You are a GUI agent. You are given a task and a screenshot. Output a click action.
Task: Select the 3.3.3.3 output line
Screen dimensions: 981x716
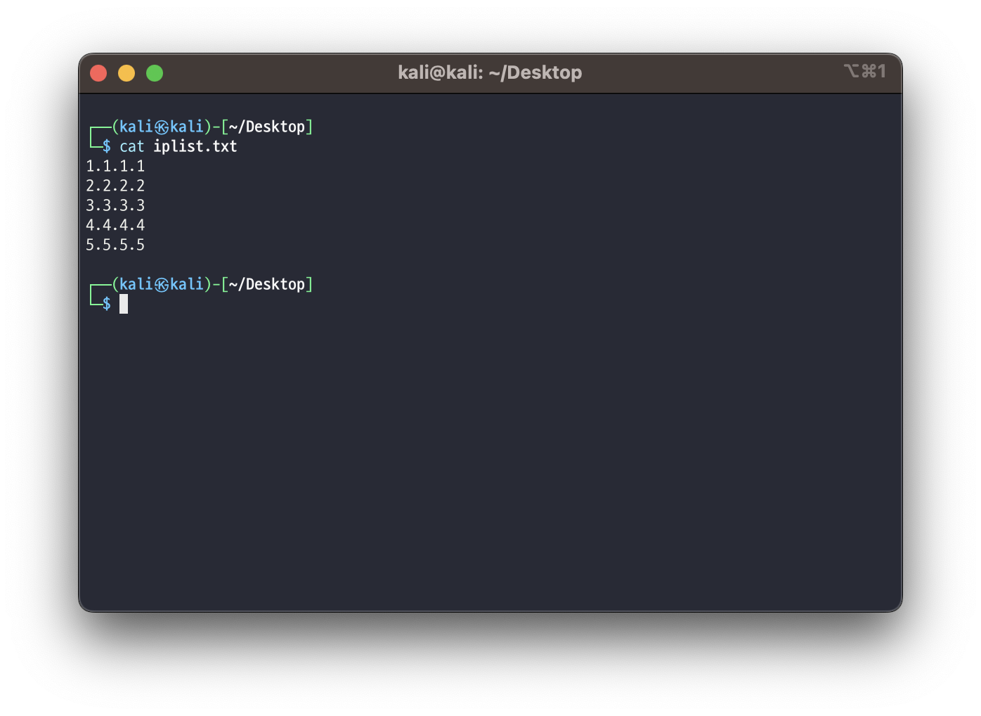pyautogui.click(x=115, y=205)
